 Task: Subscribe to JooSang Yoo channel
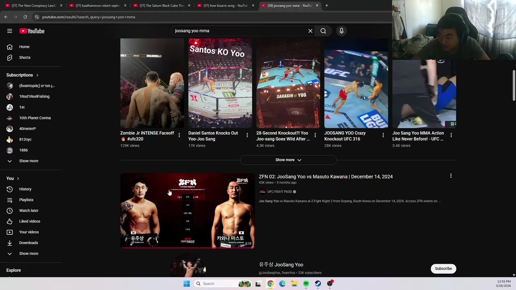click(443, 269)
